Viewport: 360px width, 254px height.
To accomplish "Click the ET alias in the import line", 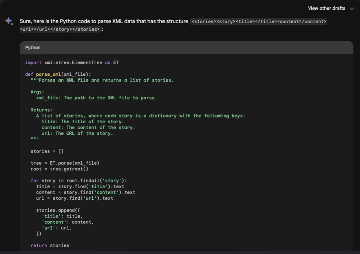I will point(116,62).
